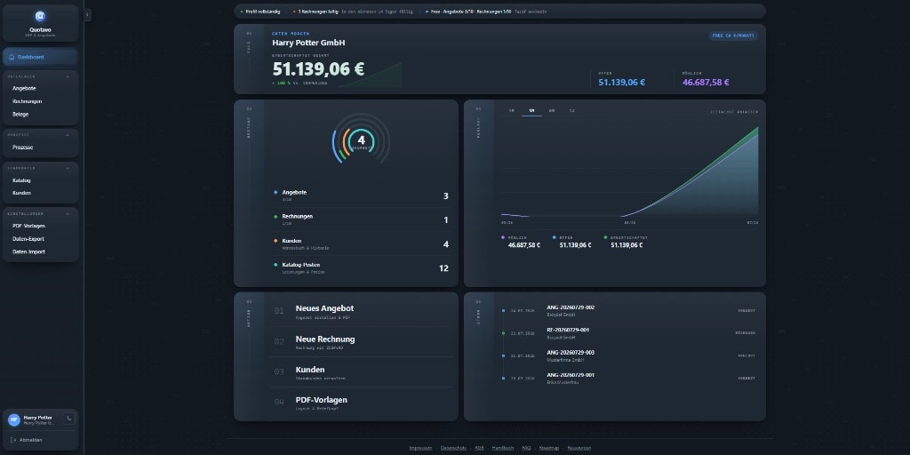The image size is (910, 455).
Task: Select the third chart time-range tab
Action: click(x=552, y=110)
